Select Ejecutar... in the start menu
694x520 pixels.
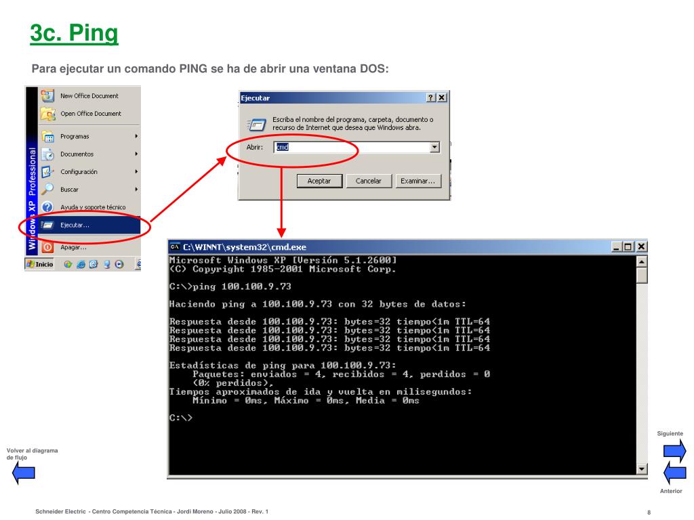point(89,225)
